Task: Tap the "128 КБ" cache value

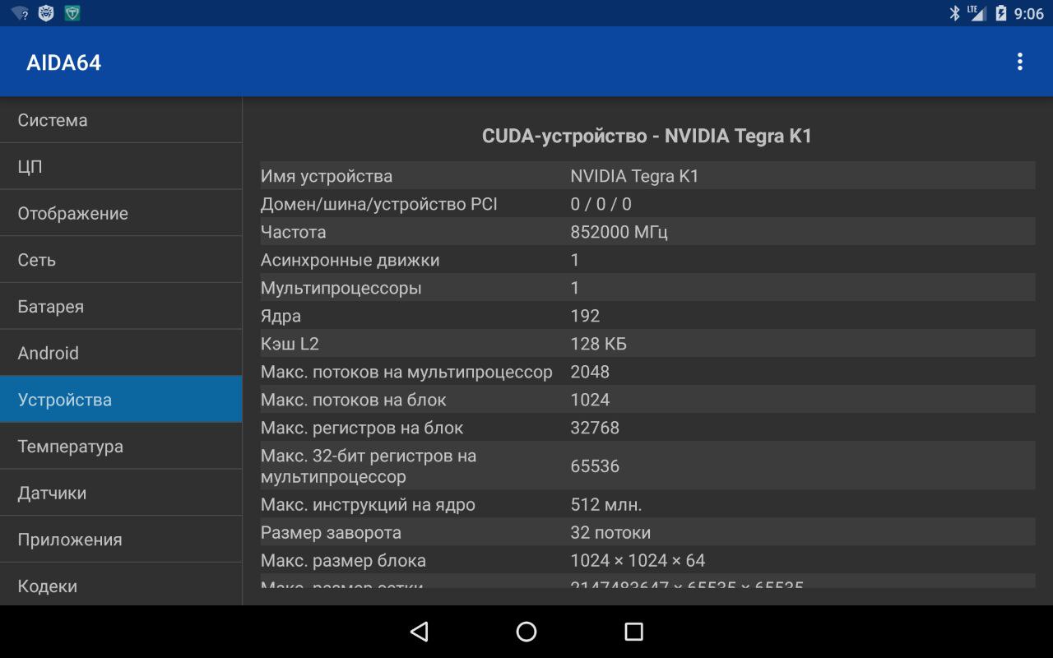Action: 599,344
